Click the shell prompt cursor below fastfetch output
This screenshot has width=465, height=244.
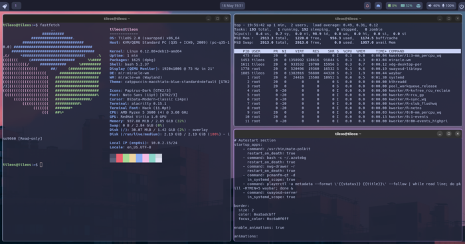pos(41,164)
